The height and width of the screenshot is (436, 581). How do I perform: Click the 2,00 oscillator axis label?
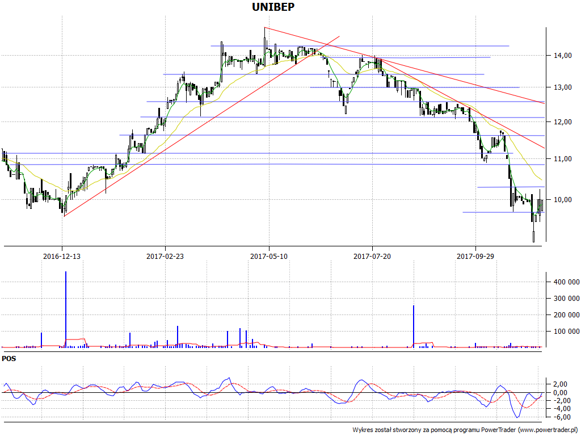point(560,384)
